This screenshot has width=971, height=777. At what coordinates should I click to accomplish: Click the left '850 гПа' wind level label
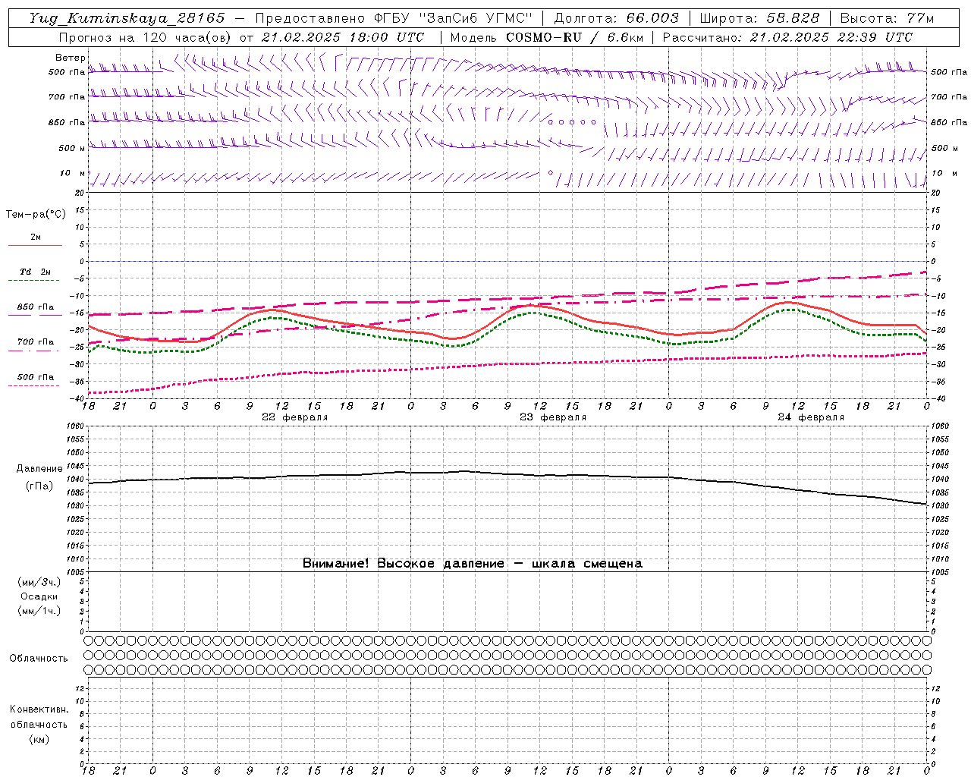pos(67,122)
